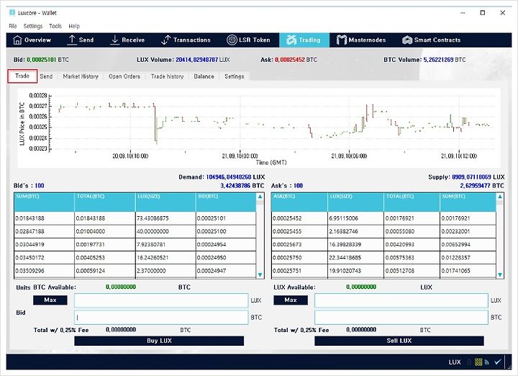The image size is (518, 376).
Task: Focus the bid BTC price input field
Action: tap(161, 318)
